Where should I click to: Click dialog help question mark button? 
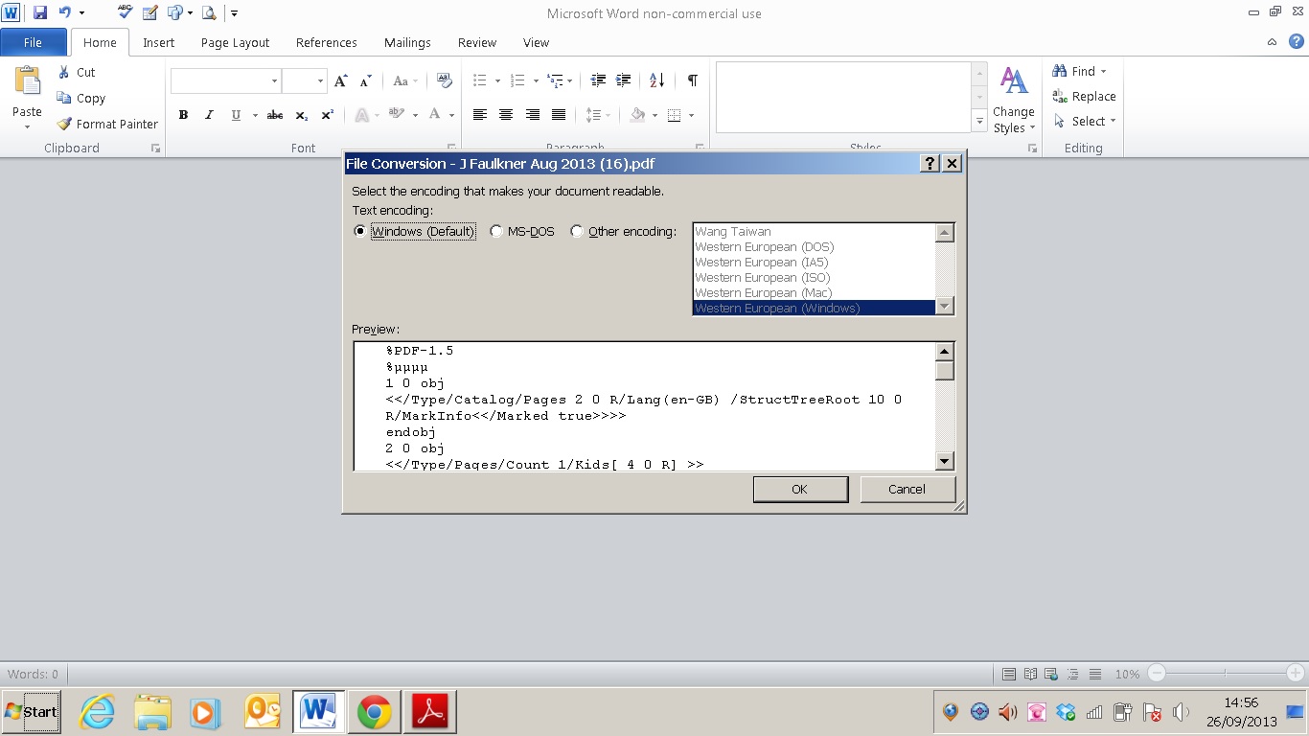(x=930, y=164)
